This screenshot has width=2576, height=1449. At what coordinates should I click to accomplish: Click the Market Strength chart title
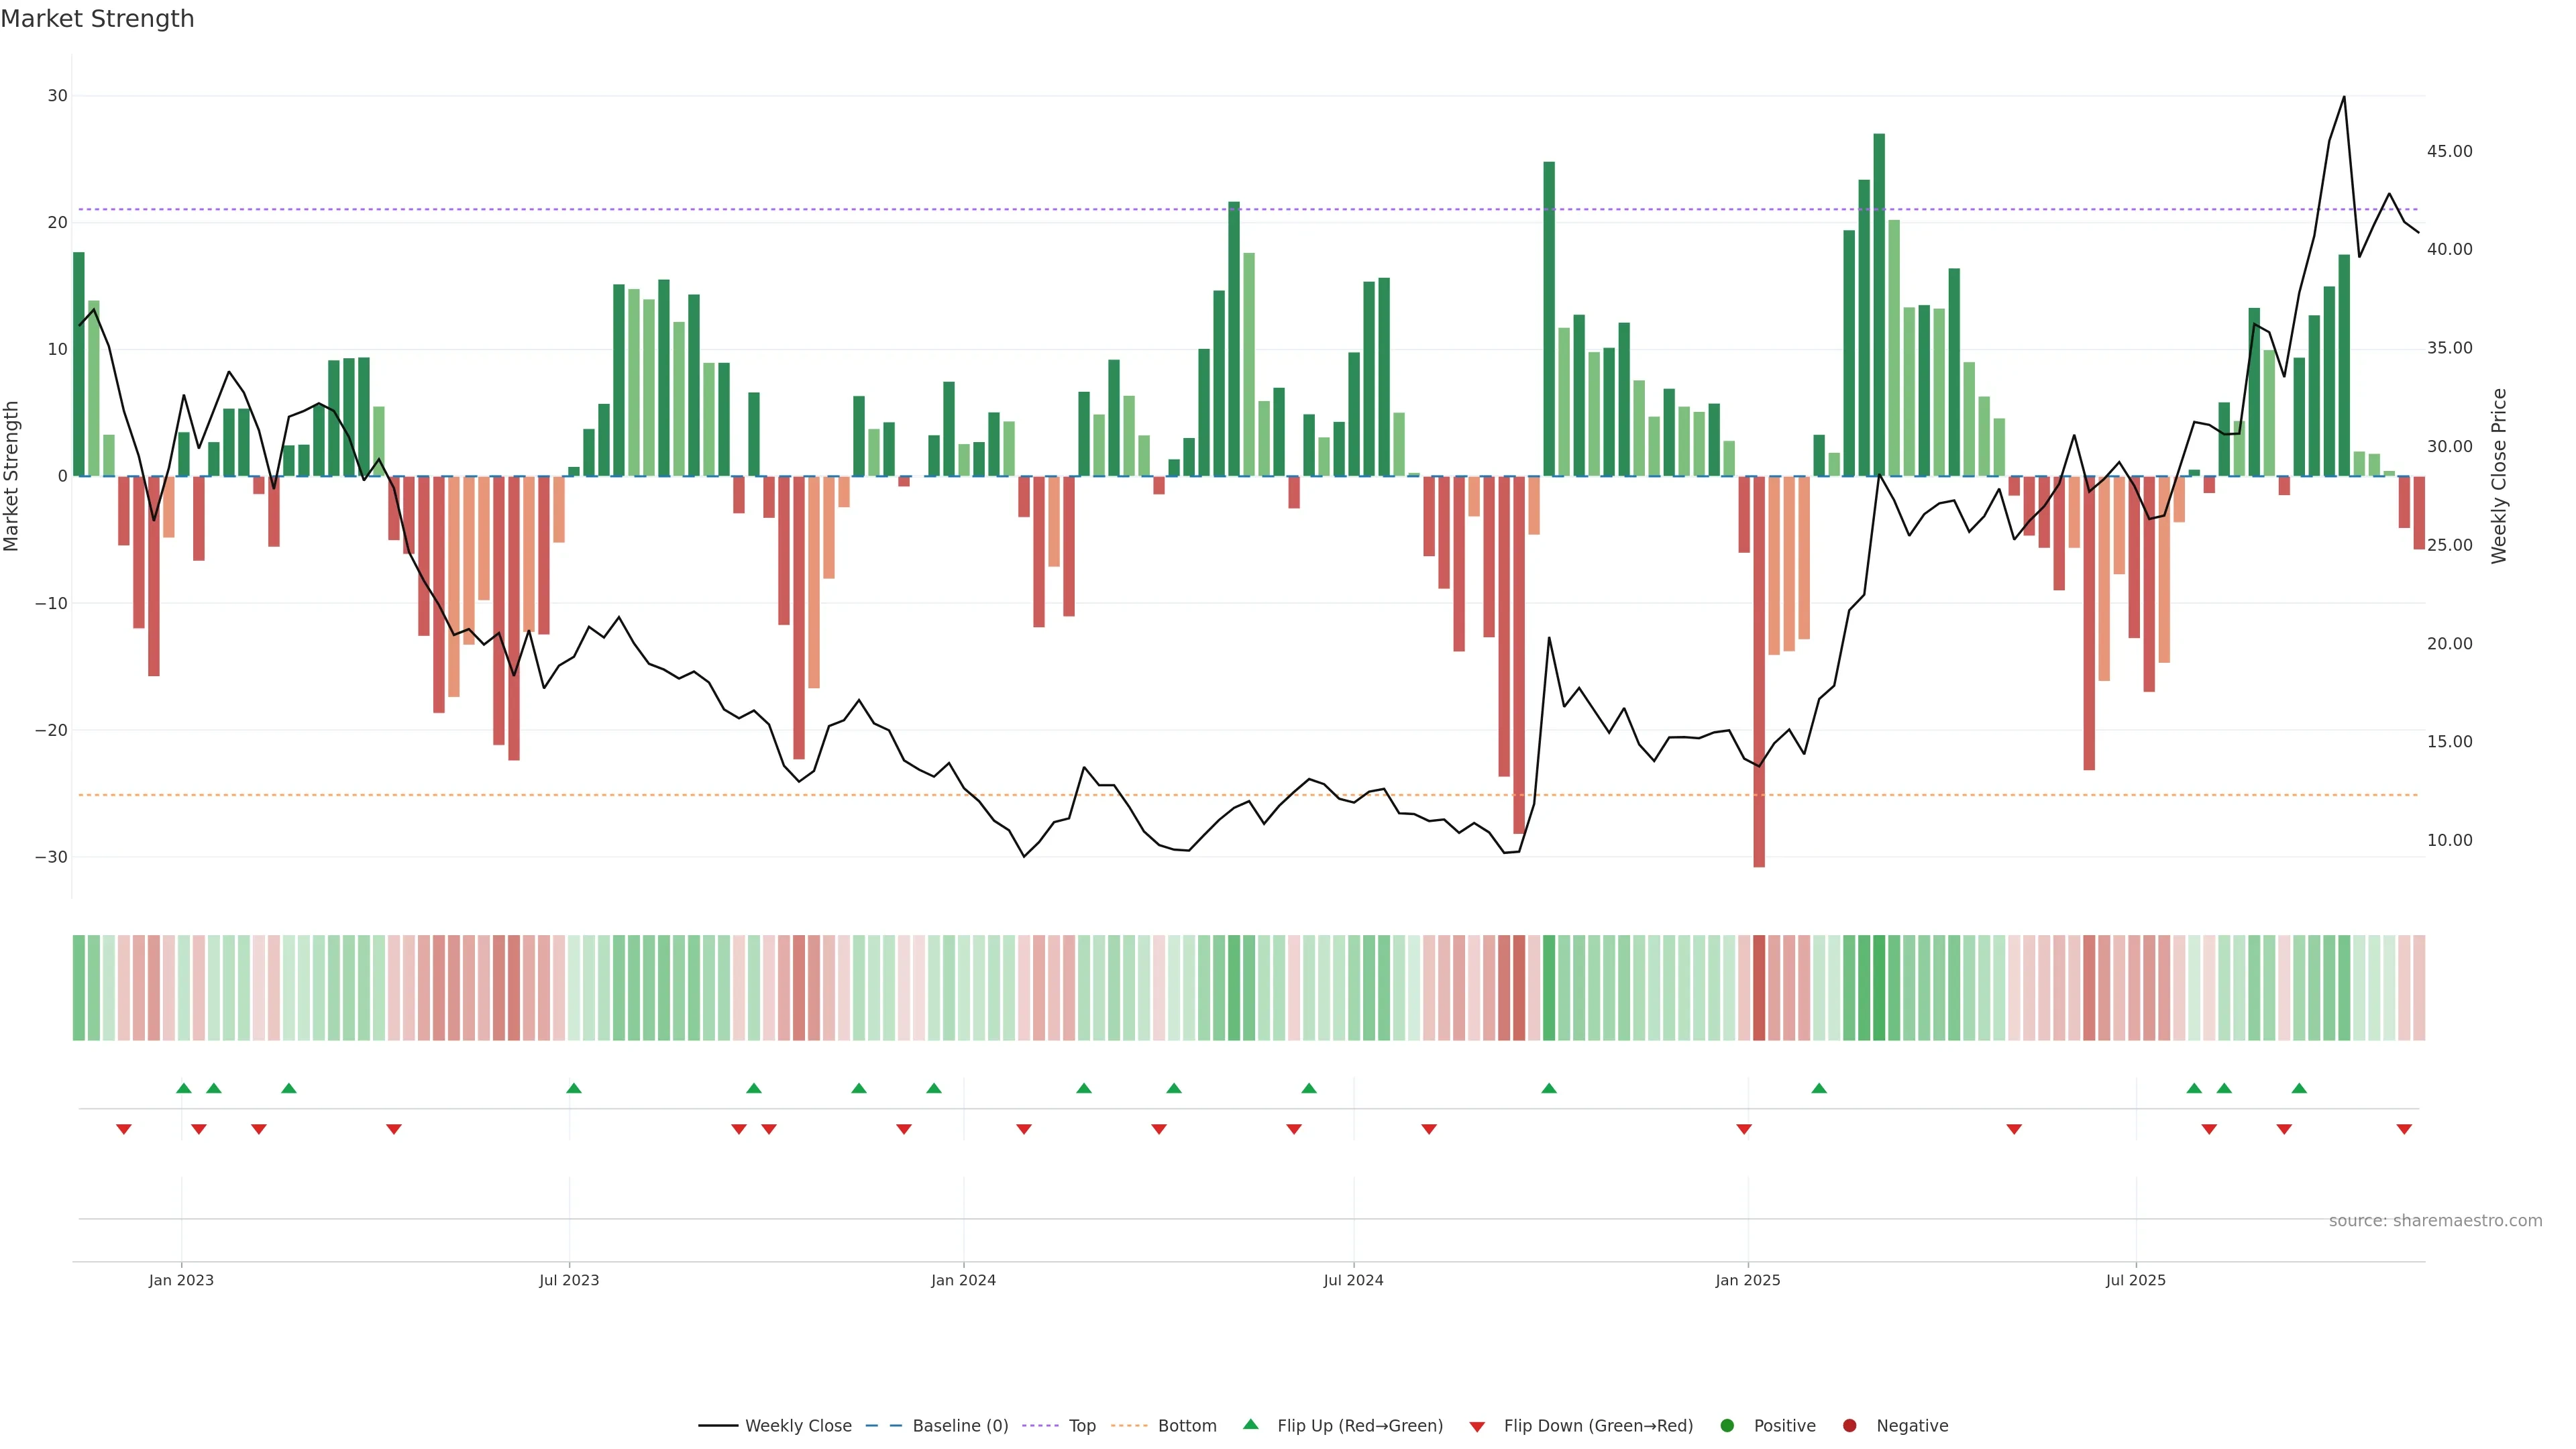coord(97,19)
